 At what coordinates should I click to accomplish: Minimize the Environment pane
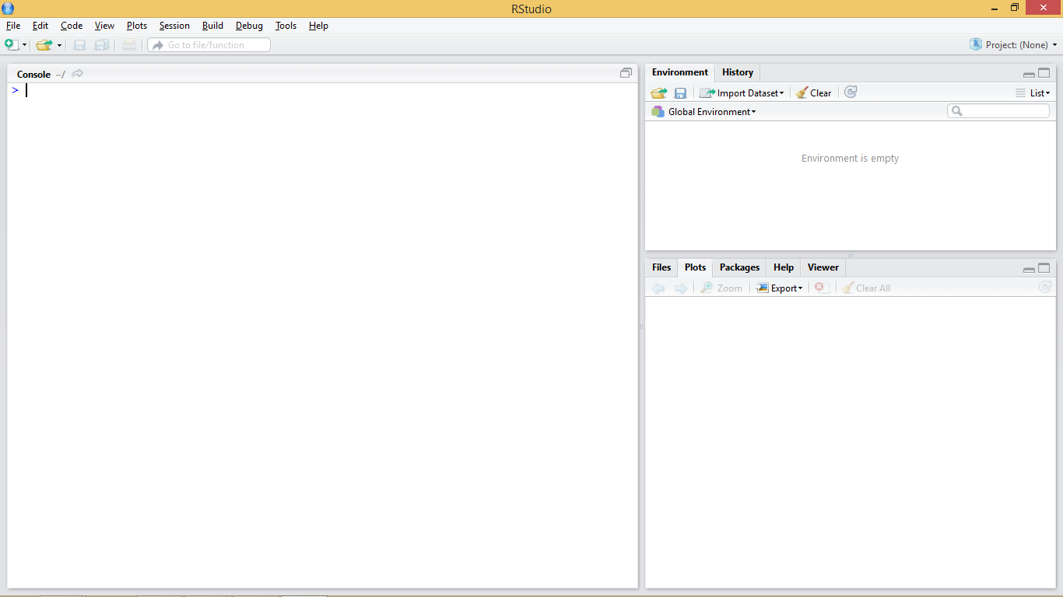[1029, 74]
